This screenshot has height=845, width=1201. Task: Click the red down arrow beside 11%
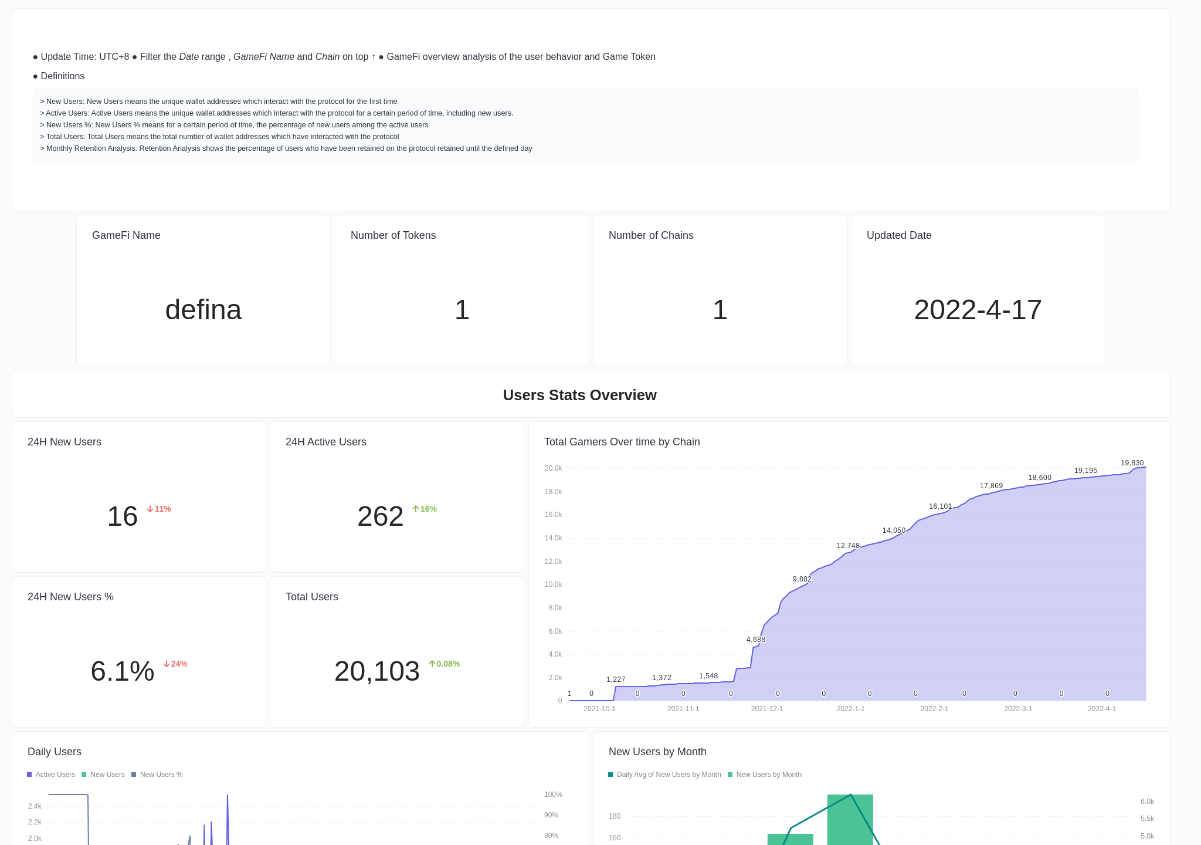(x=150, y=509)
